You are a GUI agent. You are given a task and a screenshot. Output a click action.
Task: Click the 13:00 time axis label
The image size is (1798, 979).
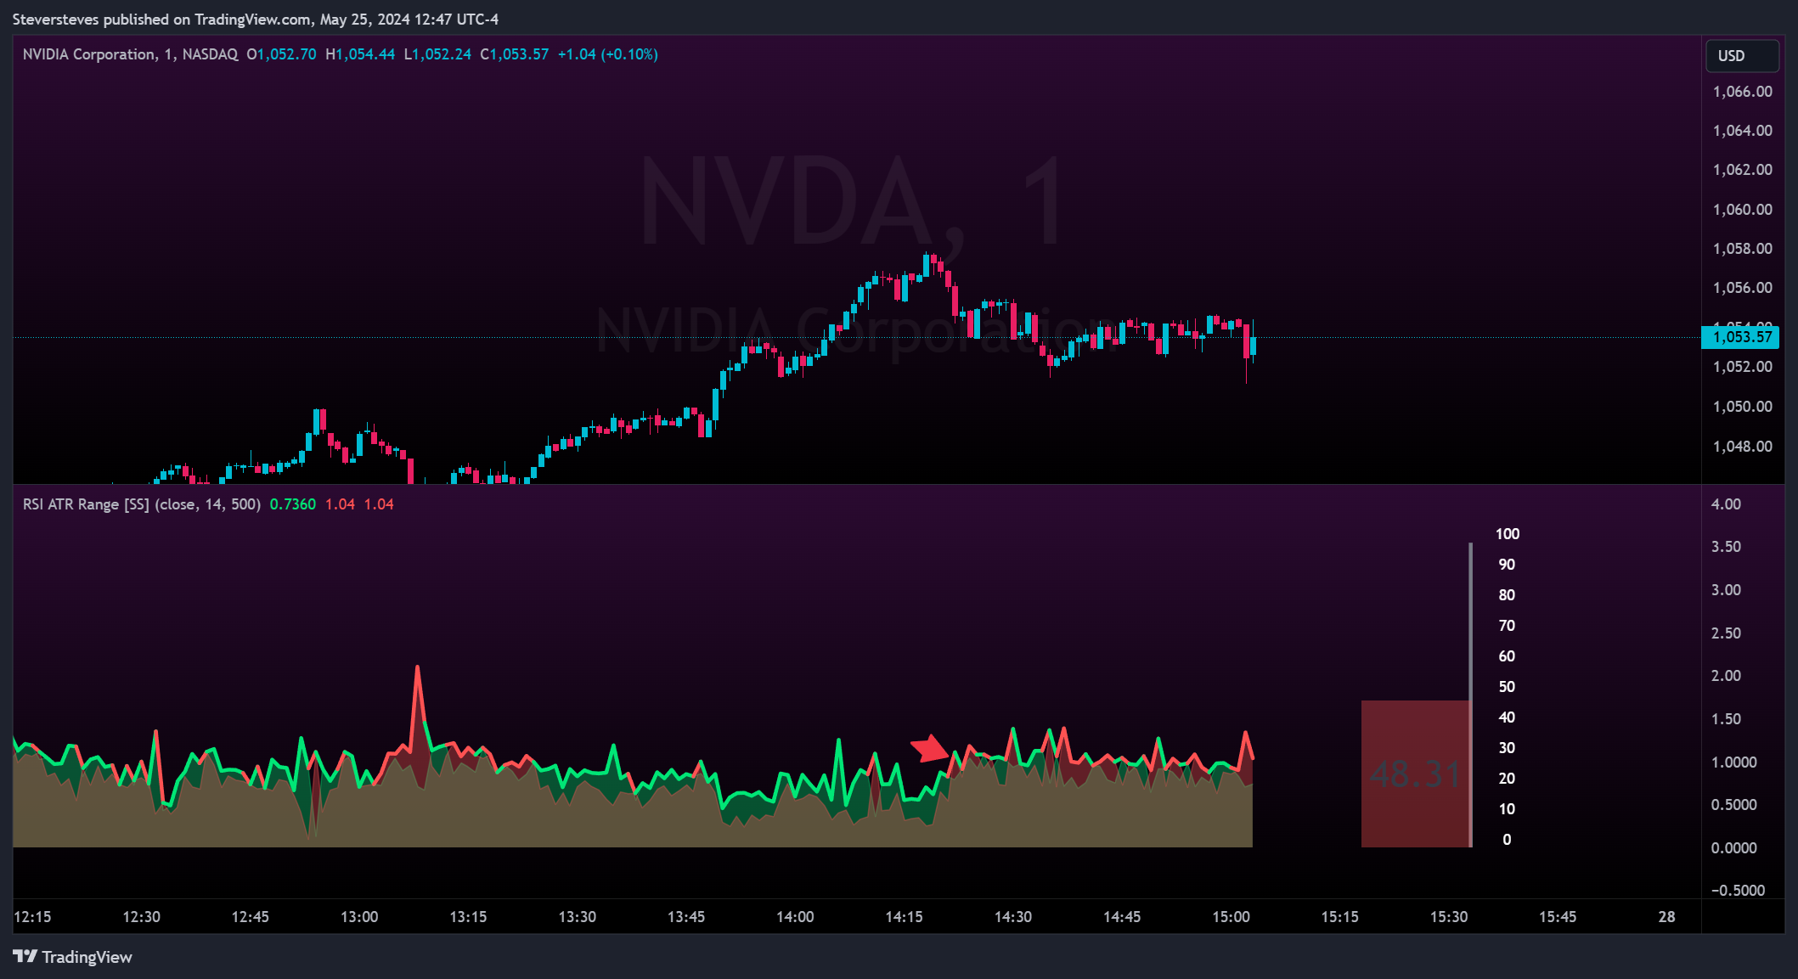(359, 917)
